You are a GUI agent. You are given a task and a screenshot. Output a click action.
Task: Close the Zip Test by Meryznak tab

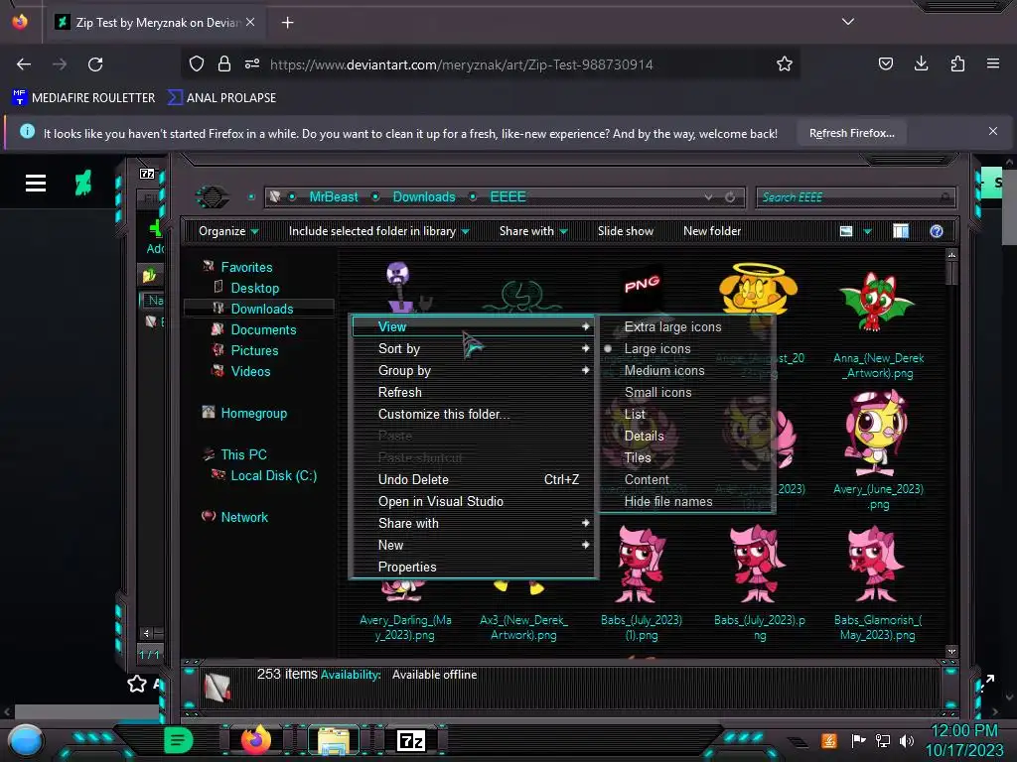250,22
